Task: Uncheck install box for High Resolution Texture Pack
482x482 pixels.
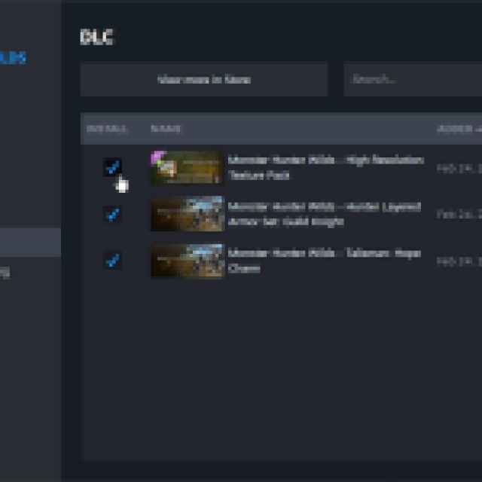Action: [112, 167]
